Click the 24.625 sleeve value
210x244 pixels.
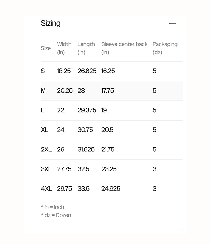tap(111, 188)
